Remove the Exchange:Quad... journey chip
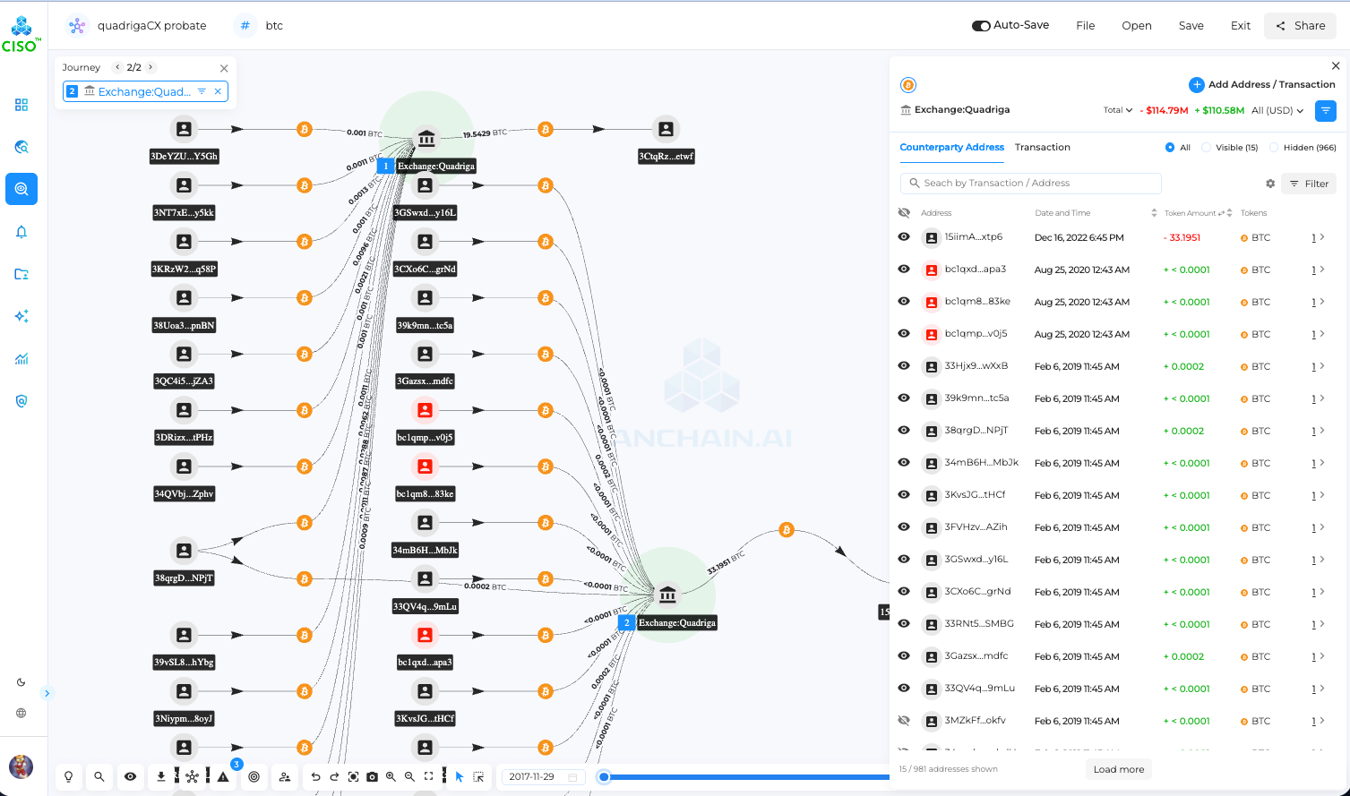This screenshot has width=1350, height=796. (218, 91)
